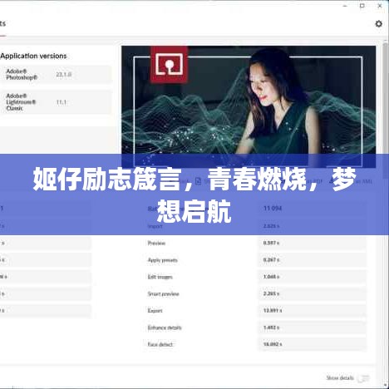389x389 pixels.
Task: Click the red photo editing benchmark logo
Action: [169, 65]
